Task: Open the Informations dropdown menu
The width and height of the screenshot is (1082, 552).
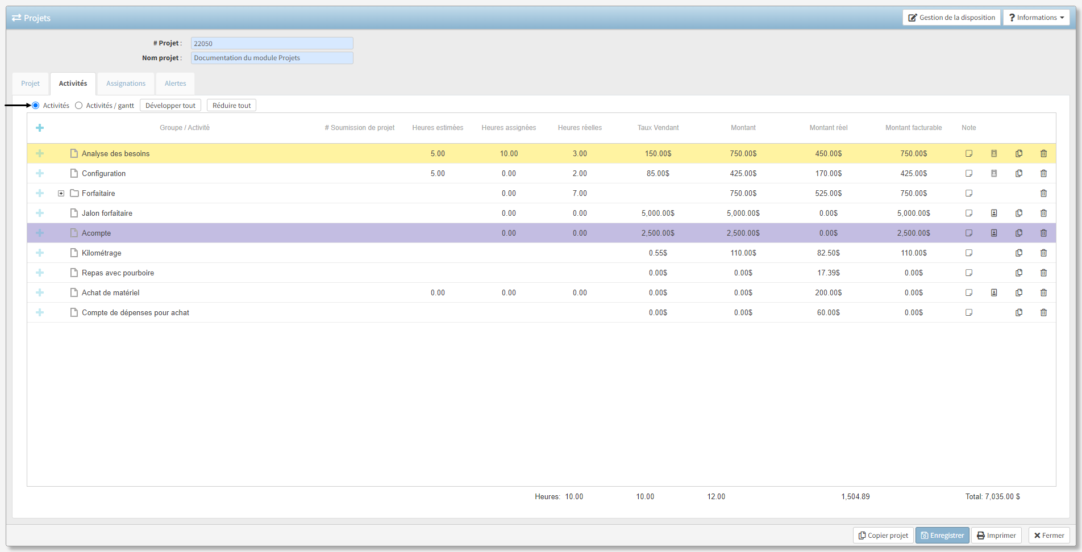Action: pyautogui.click(x=1036, y=18)
